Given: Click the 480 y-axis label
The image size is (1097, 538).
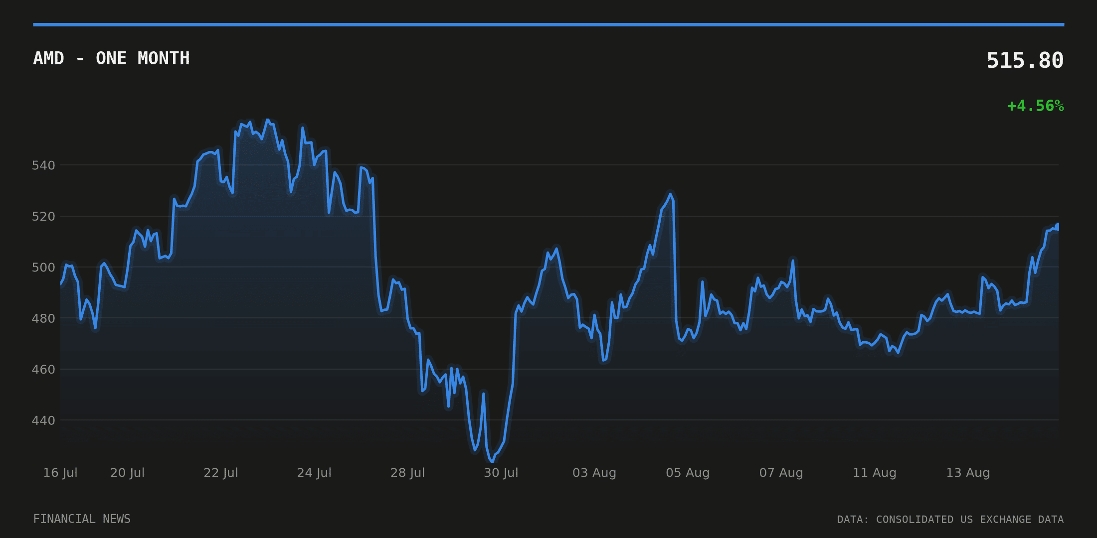Looking at the screenshot, I should (x=43, y=318).
